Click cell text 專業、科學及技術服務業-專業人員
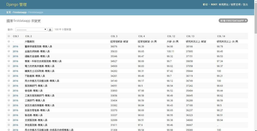Screen dimensions: 257x131 pyautogui.click(x=43, y=61)
